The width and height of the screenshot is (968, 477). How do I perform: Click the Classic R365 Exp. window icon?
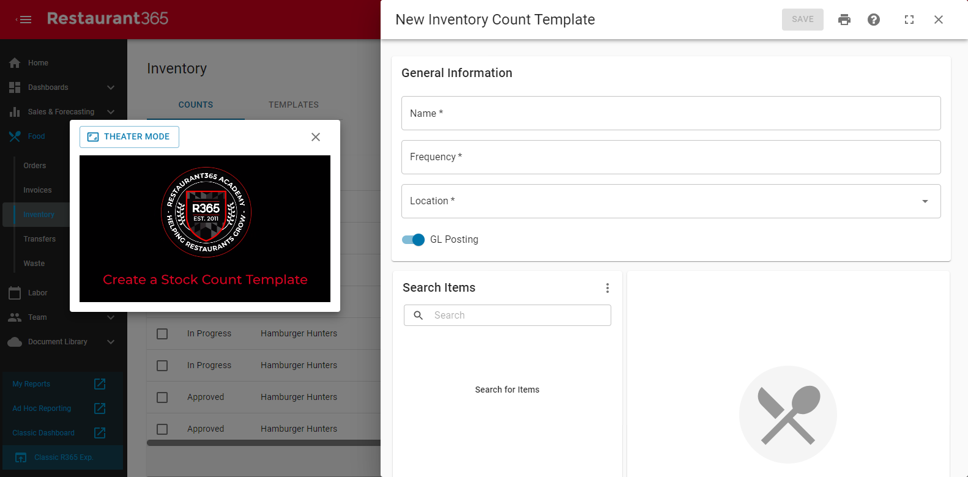pyautogui.click(x=21, y=457)
